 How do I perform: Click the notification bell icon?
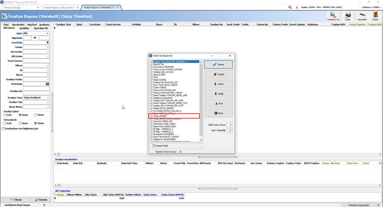point(297,7)
